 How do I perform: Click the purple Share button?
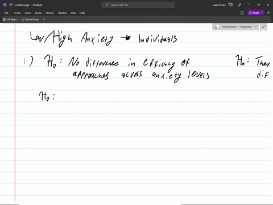tap(254, 13)
